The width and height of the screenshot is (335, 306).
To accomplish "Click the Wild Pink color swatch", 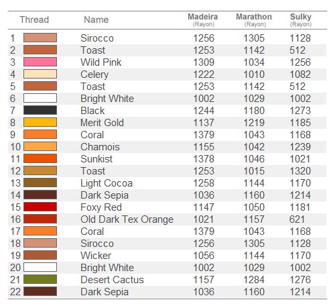I will tap(40, 62).
